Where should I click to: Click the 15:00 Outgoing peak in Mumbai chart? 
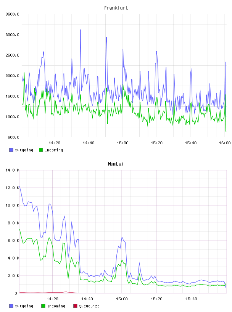(x=122, y=237)
